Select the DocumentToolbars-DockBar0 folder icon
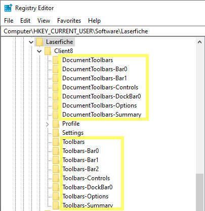Image resolution: width=205 pixels, height=211 pixels. pos(56,96)
